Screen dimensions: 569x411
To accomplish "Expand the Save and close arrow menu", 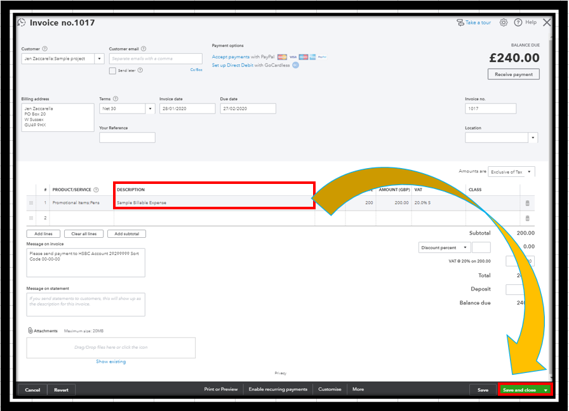I will click(546, 390).
